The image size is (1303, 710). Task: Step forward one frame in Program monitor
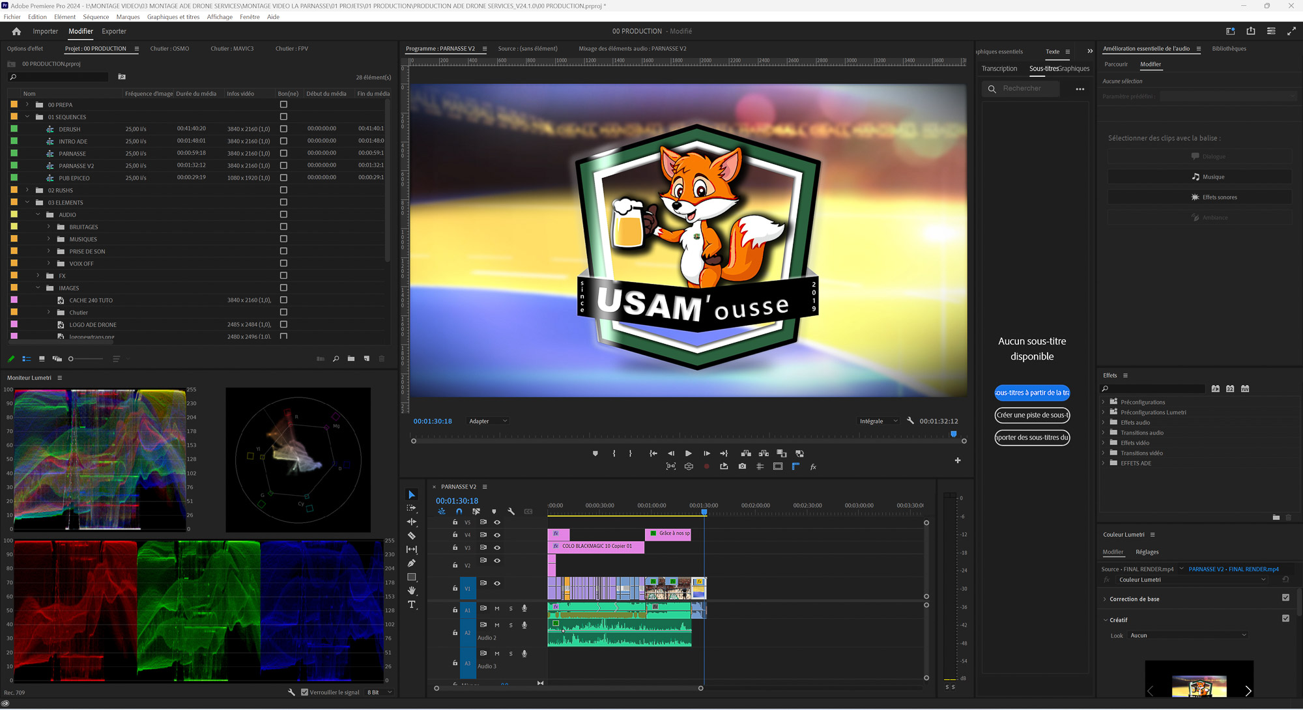706,453
